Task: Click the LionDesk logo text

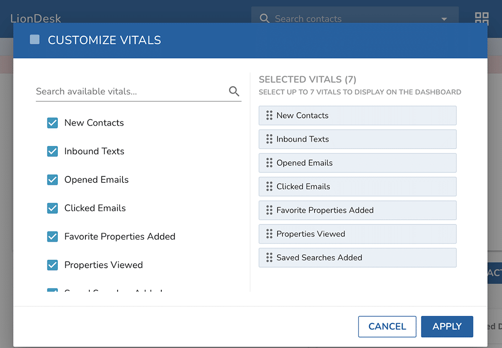Action: [35, 19]
